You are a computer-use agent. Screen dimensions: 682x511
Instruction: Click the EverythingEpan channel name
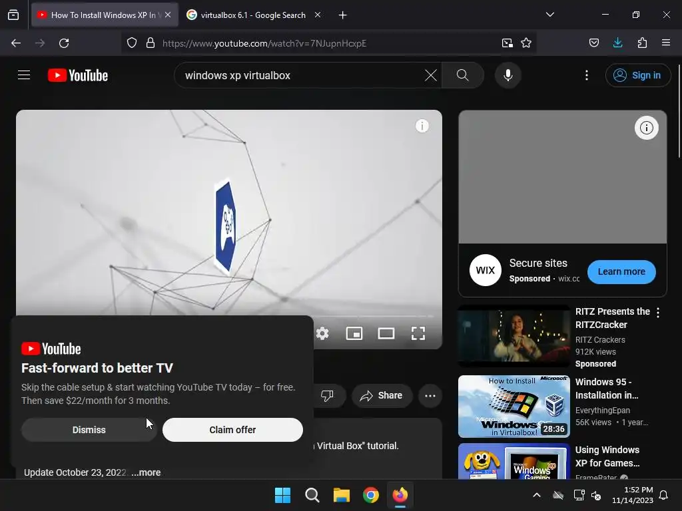(x=602, y=410)
